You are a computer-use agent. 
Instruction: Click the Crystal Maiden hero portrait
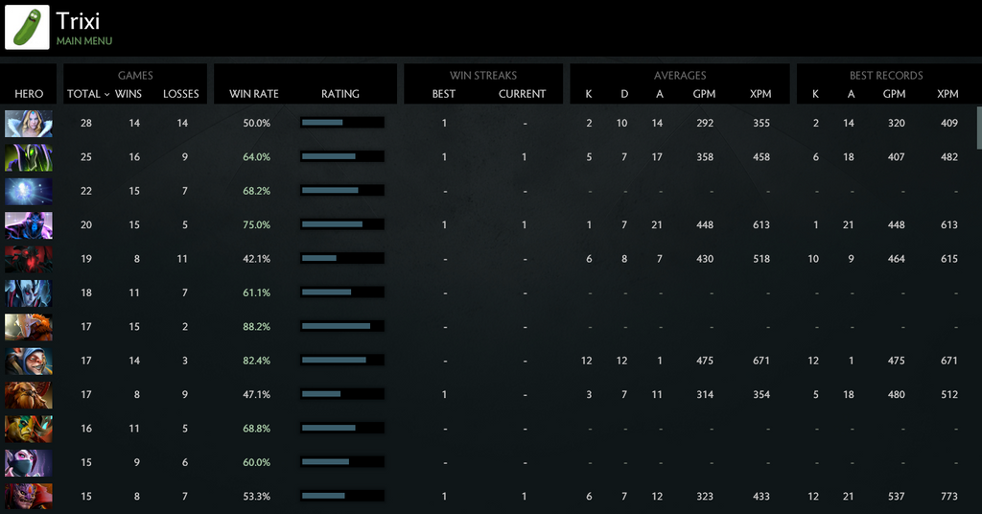(29, 124)
